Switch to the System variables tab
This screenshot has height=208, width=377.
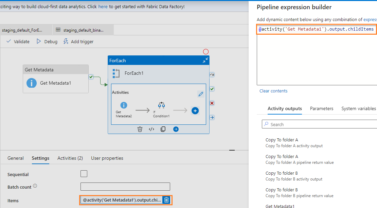[x=358, y=108]
